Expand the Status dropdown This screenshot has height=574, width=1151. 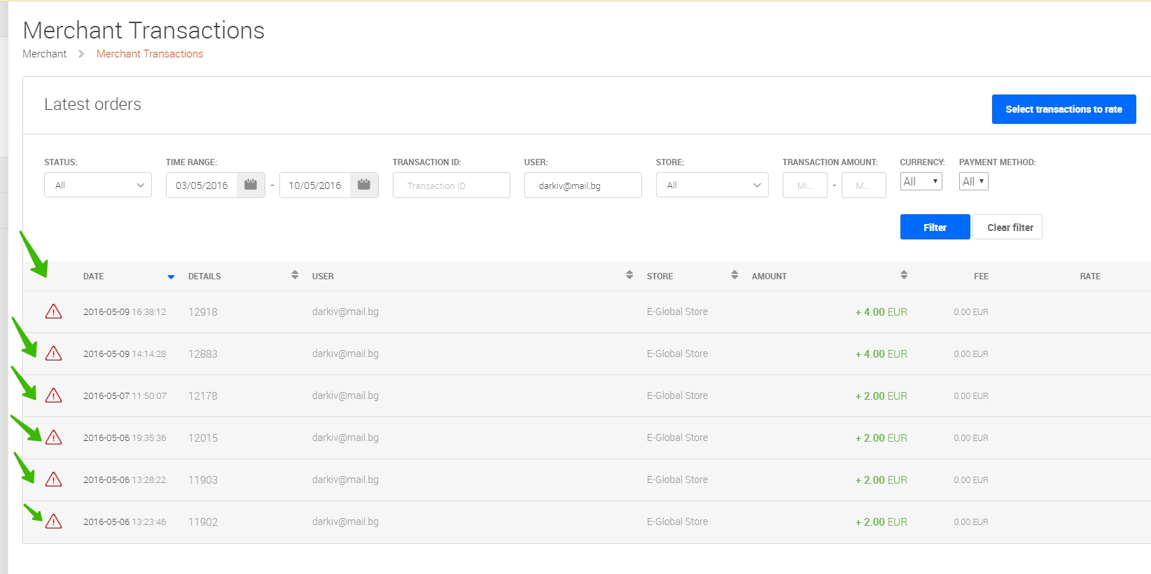pos(98,185)
